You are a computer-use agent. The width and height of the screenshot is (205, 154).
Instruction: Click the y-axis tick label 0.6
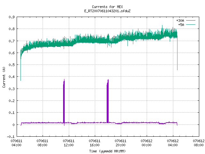[x=12, y=53]
